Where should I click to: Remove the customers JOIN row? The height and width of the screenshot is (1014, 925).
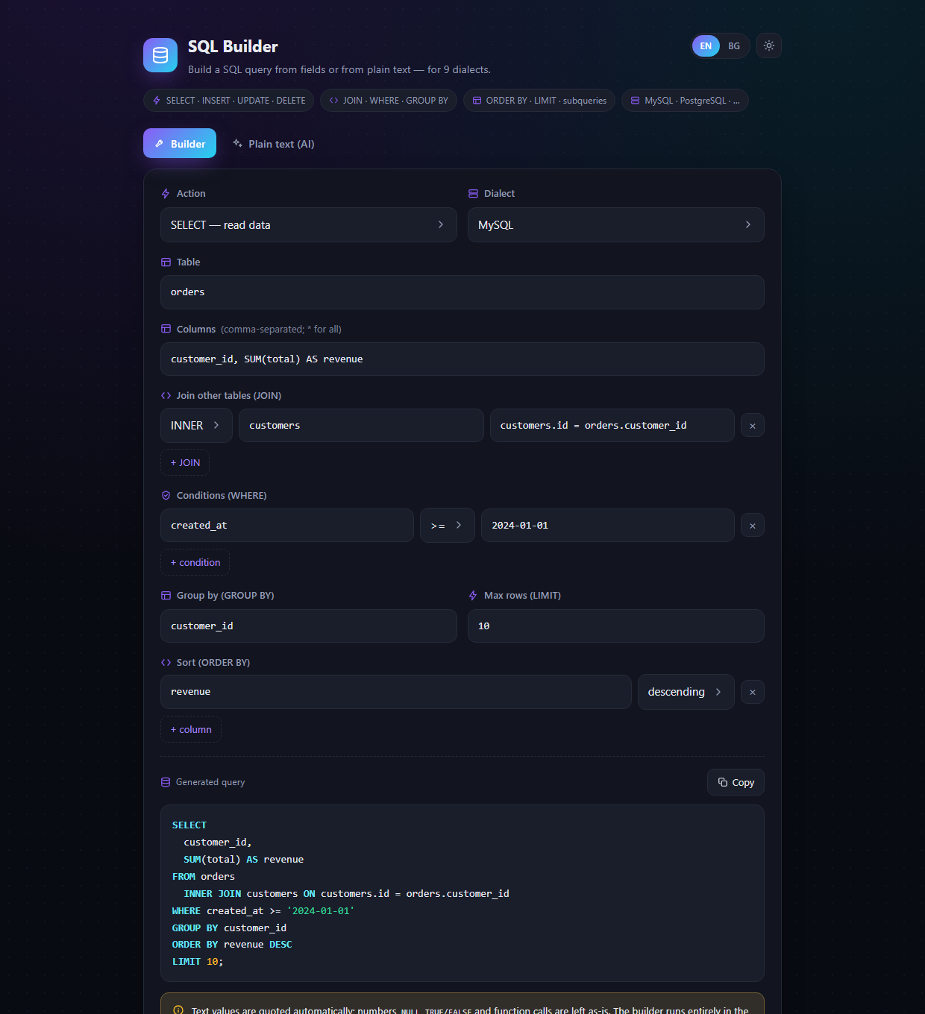pyautogui.click(x=753, y=426)
